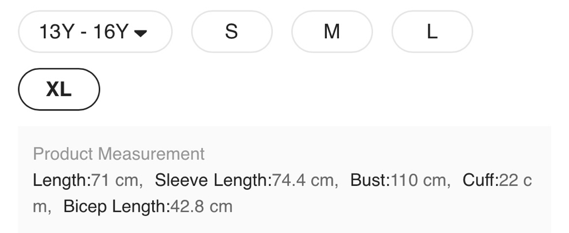This screenshot has height=233, width=569.
Task: Click the 110 cm bust value
Action: (418, 180)
